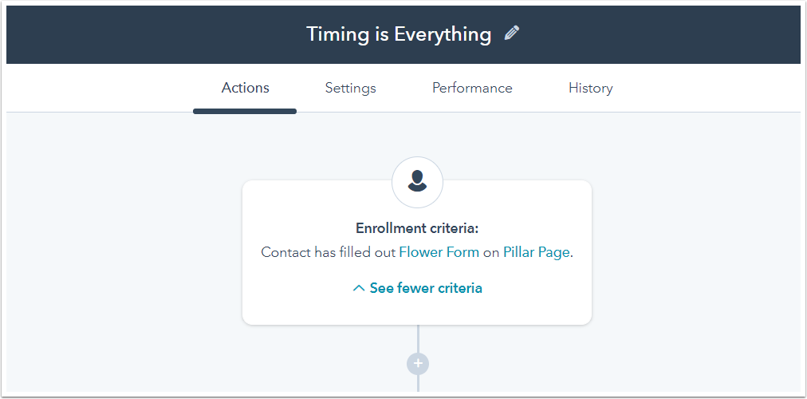Click the 'Contact has filled out' text
807x399 pixels.
(329, 252)
